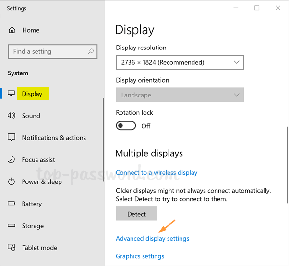This screenshot has width=289, height=266.
Task: Select the Sound speaker icon
Action: [x=12, y=116]
